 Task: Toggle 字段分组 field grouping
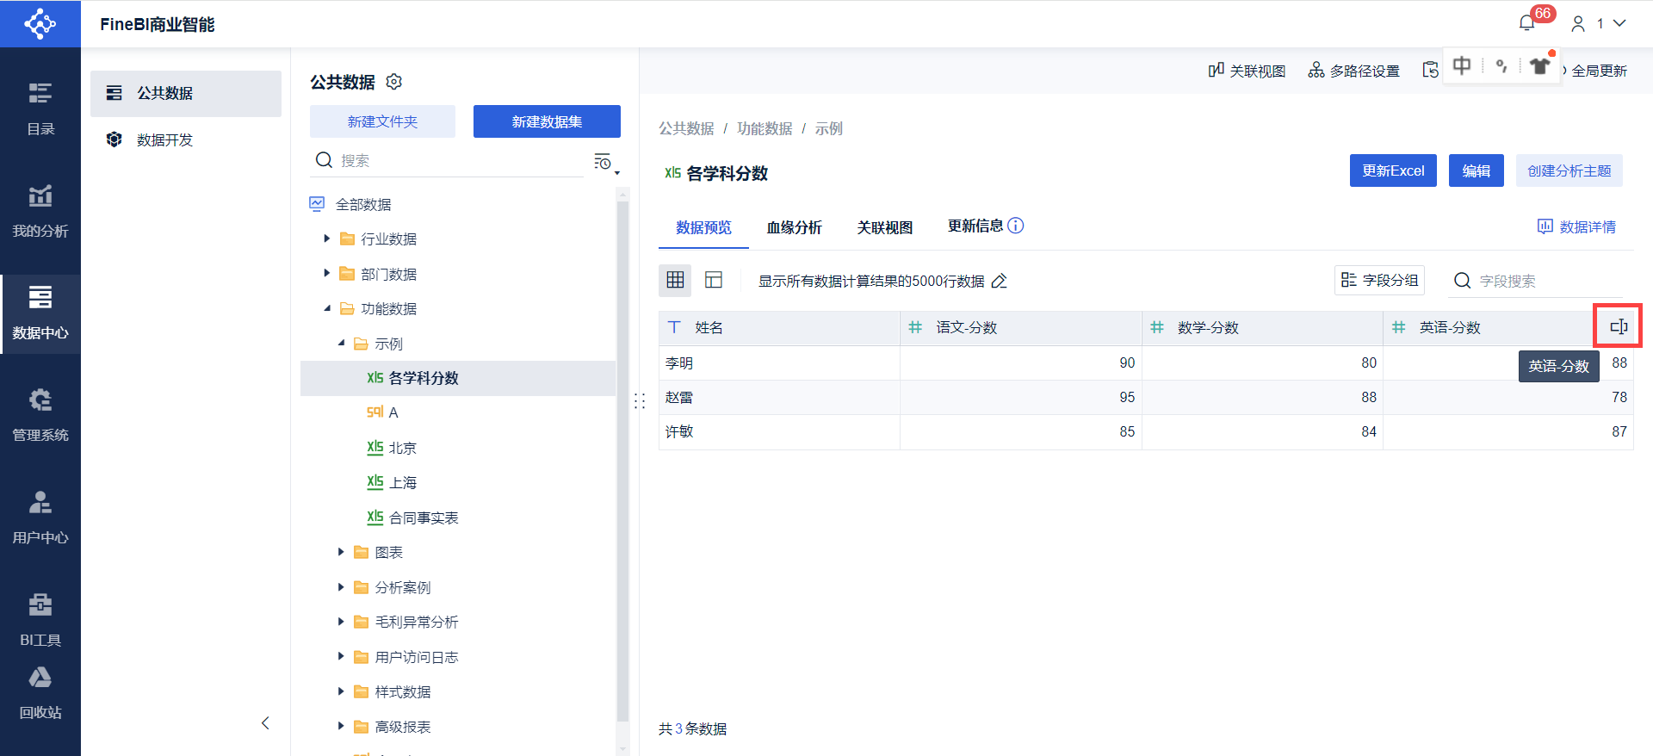click(x=1379, y=280)
